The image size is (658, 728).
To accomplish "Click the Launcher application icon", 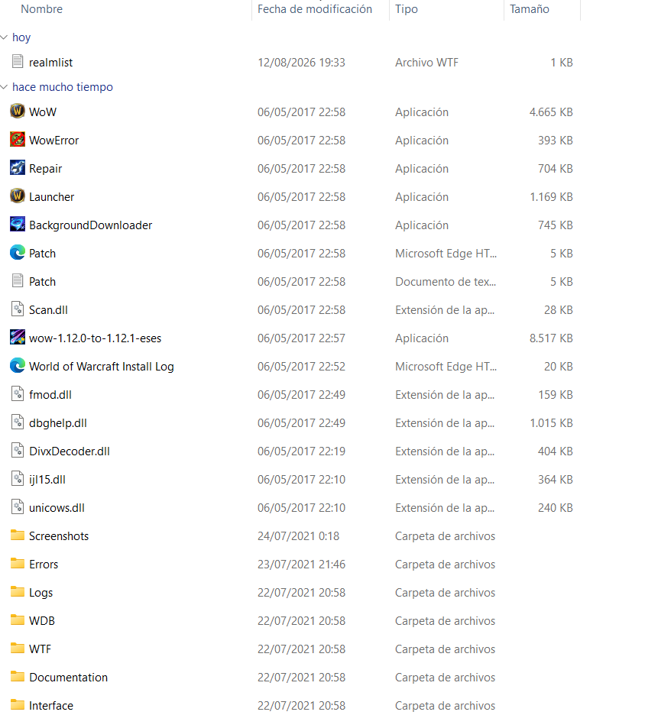I will point(17,196).
